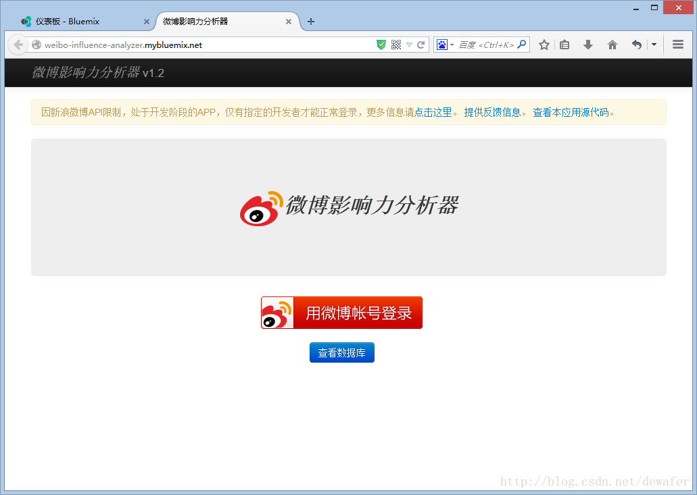Screen dimensions: 697x495
Task: Close the 仪表板 - Bluemix tab
Action: [x=147, y=22]
